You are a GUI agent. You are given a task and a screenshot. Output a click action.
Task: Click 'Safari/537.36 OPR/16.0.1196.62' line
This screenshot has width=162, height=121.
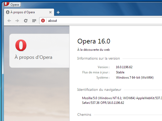[103, 103]
